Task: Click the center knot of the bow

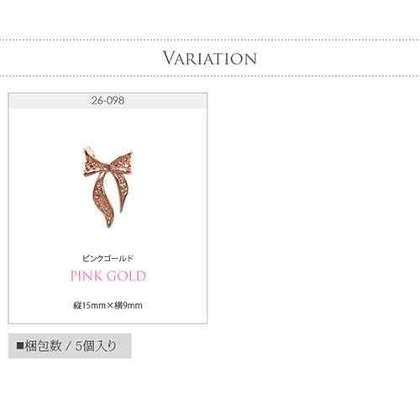Action: pyautogui.click(x=108, y=167)
